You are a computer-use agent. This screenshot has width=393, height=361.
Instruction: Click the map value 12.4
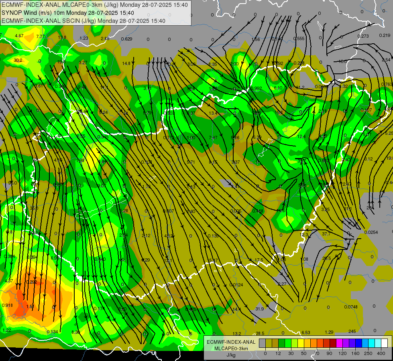coord(301,136)
